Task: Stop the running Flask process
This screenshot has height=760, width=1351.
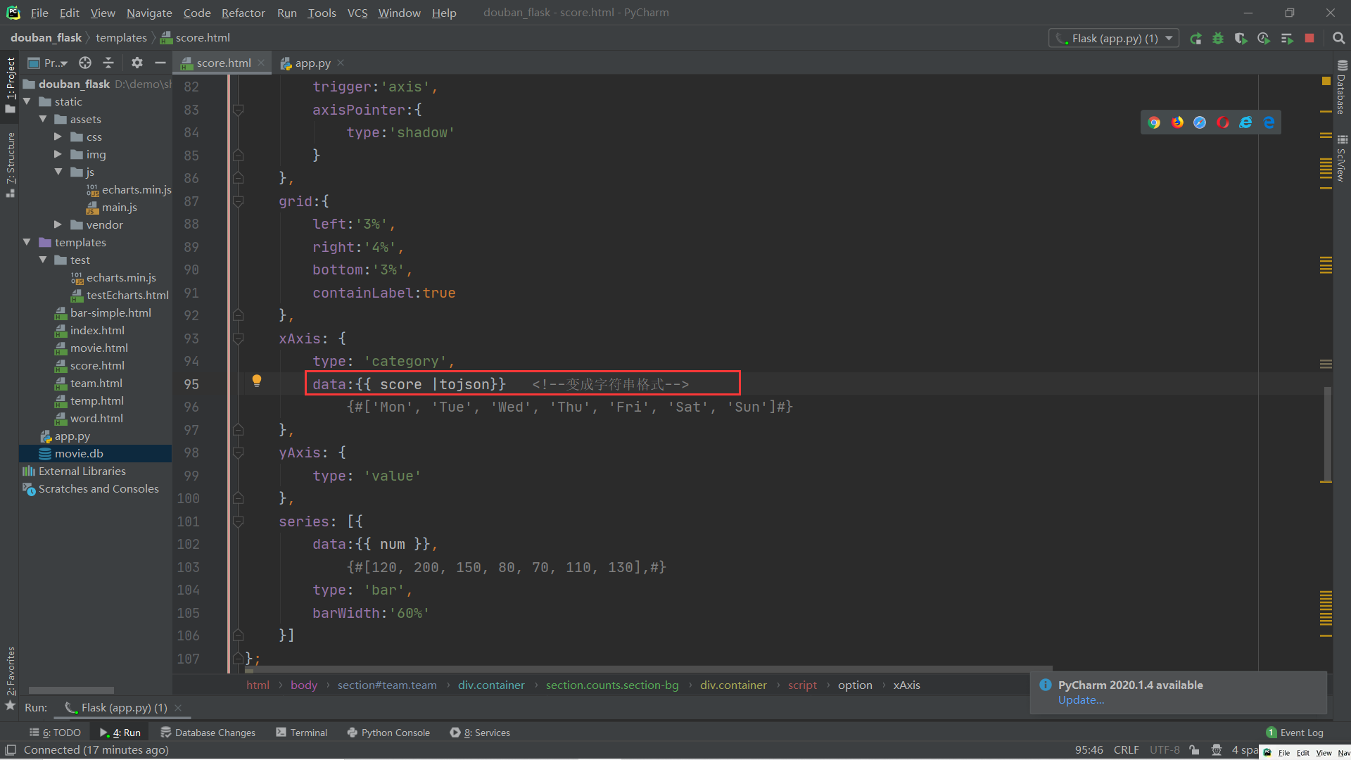Action: pyautogui.click(x=1309, y=39)
